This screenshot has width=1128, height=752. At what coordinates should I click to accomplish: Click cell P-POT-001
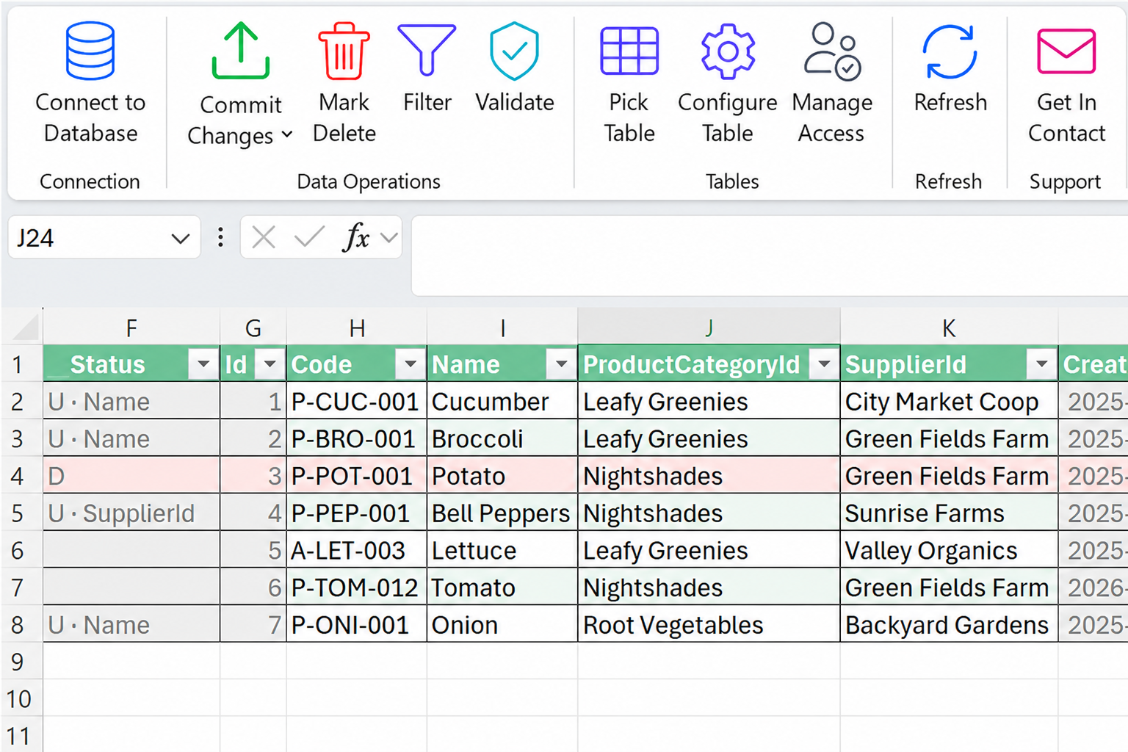tap(357, 476)
